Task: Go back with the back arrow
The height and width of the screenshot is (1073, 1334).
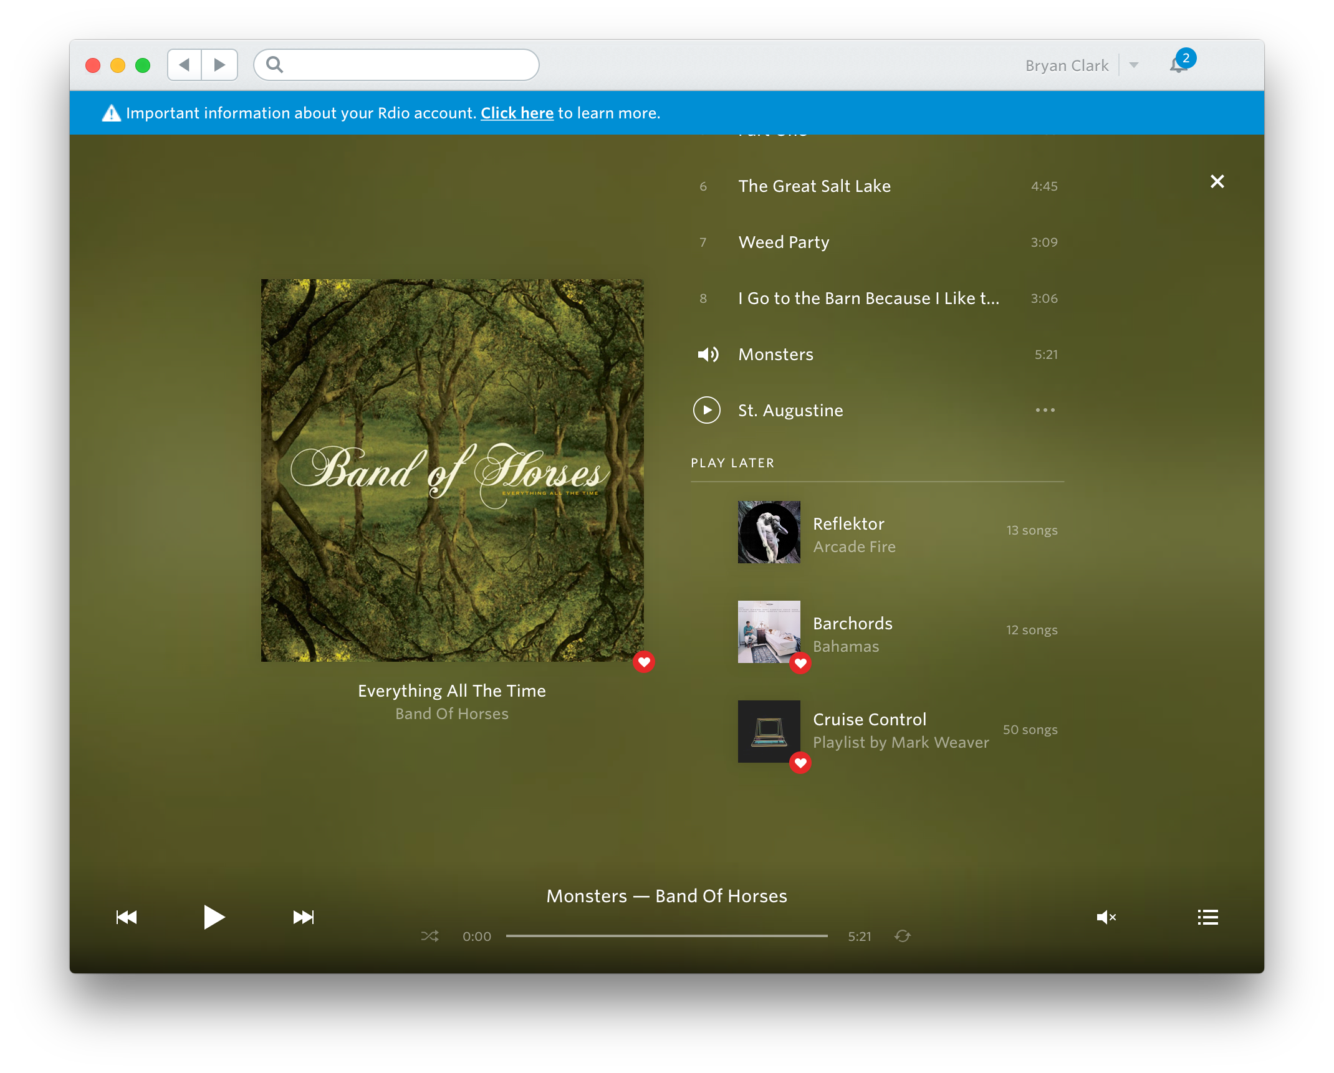Action: (185, 65)
